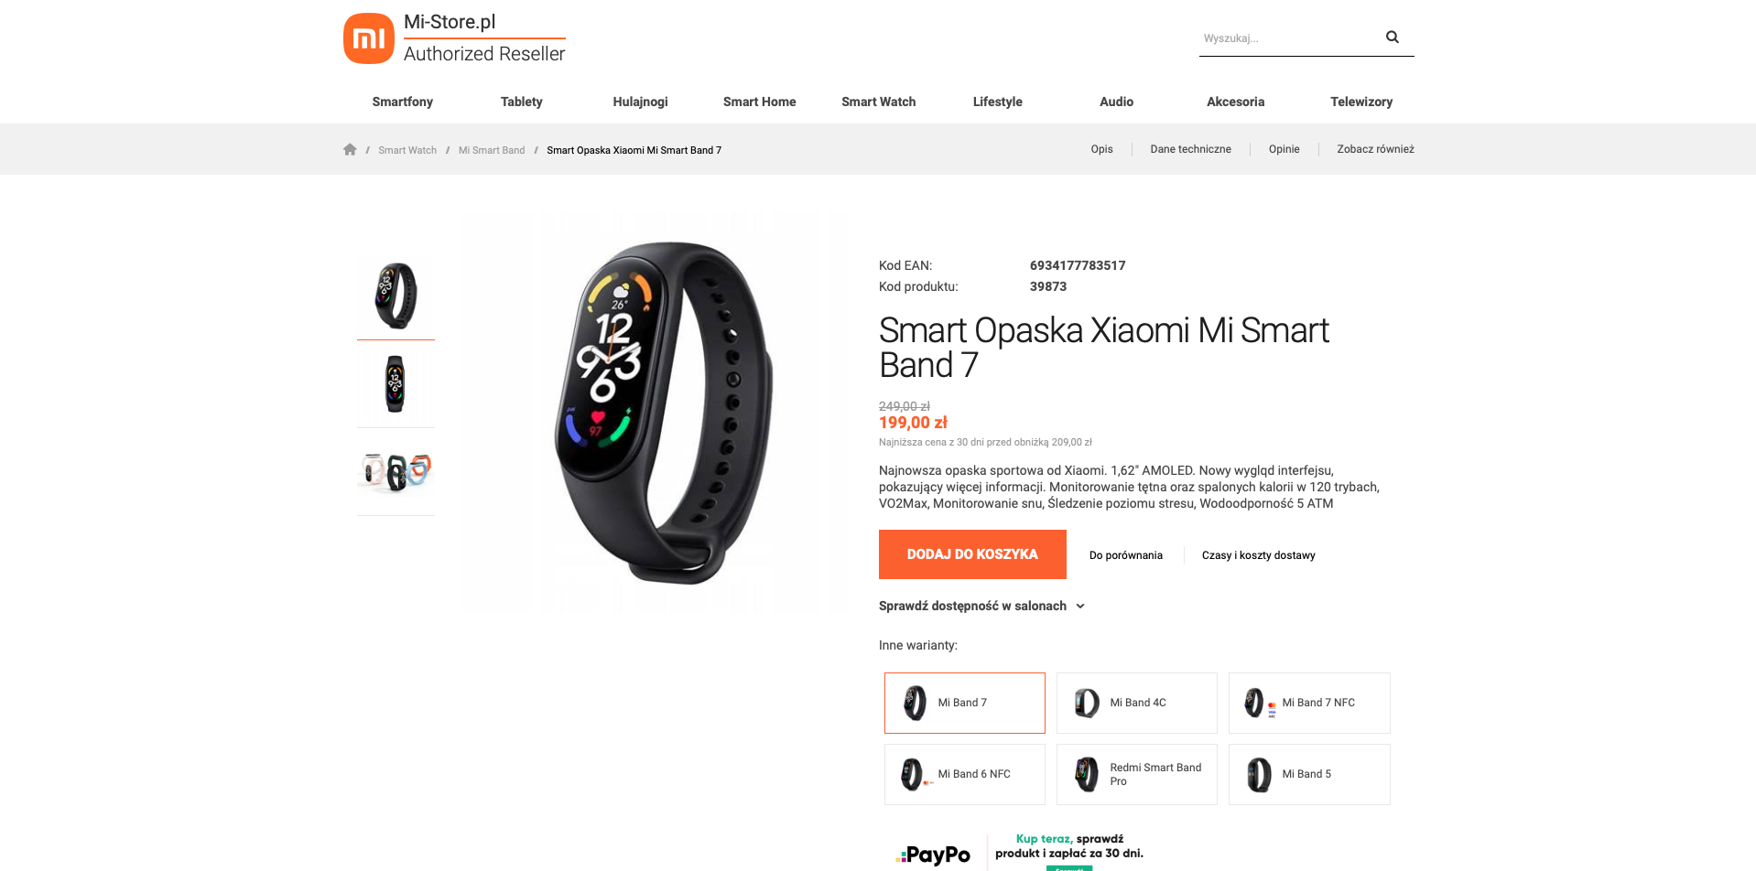The width and height of the screenshot is (1756, 871).
Task: Open Czasy i koszty dostawy
Action: point(1258,555)
